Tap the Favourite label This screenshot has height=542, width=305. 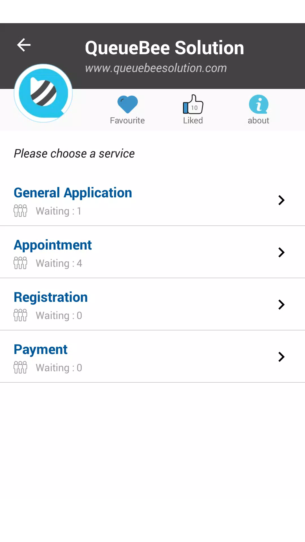coord(127,121)
